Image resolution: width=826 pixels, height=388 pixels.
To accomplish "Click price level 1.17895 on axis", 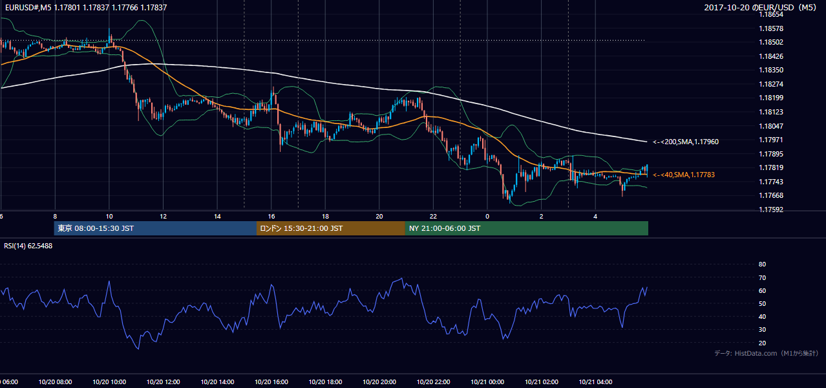I will [770, 155].
